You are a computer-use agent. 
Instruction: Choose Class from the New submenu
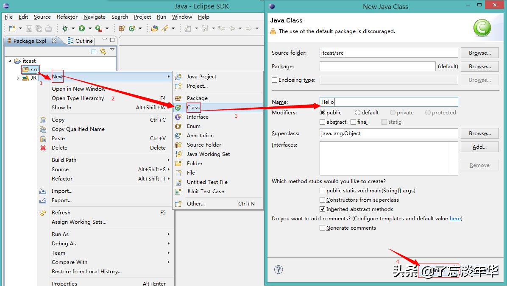click(x=193, y=108)
